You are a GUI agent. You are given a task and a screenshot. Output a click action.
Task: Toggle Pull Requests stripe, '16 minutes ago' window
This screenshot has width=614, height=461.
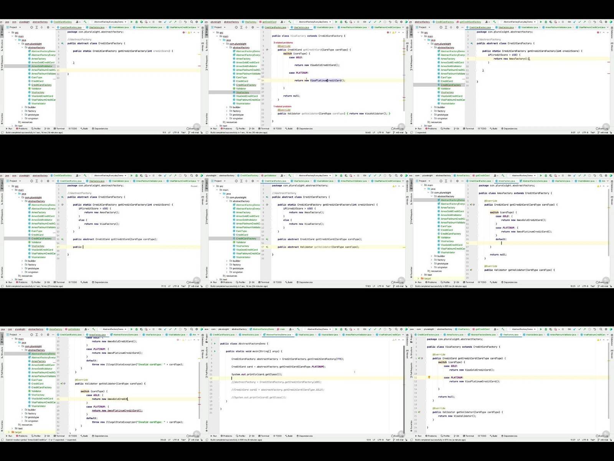tap(206, 63)
